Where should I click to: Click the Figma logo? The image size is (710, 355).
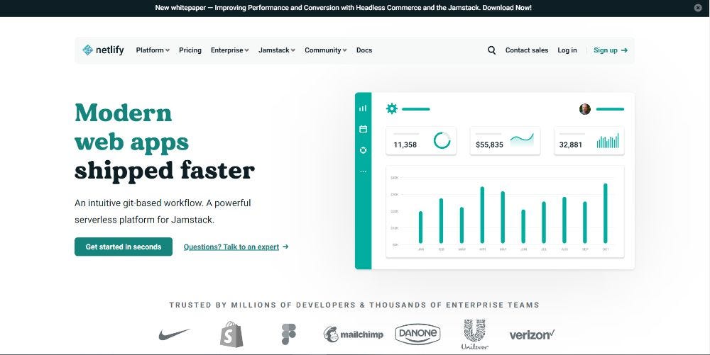click(x=288, y=334)
